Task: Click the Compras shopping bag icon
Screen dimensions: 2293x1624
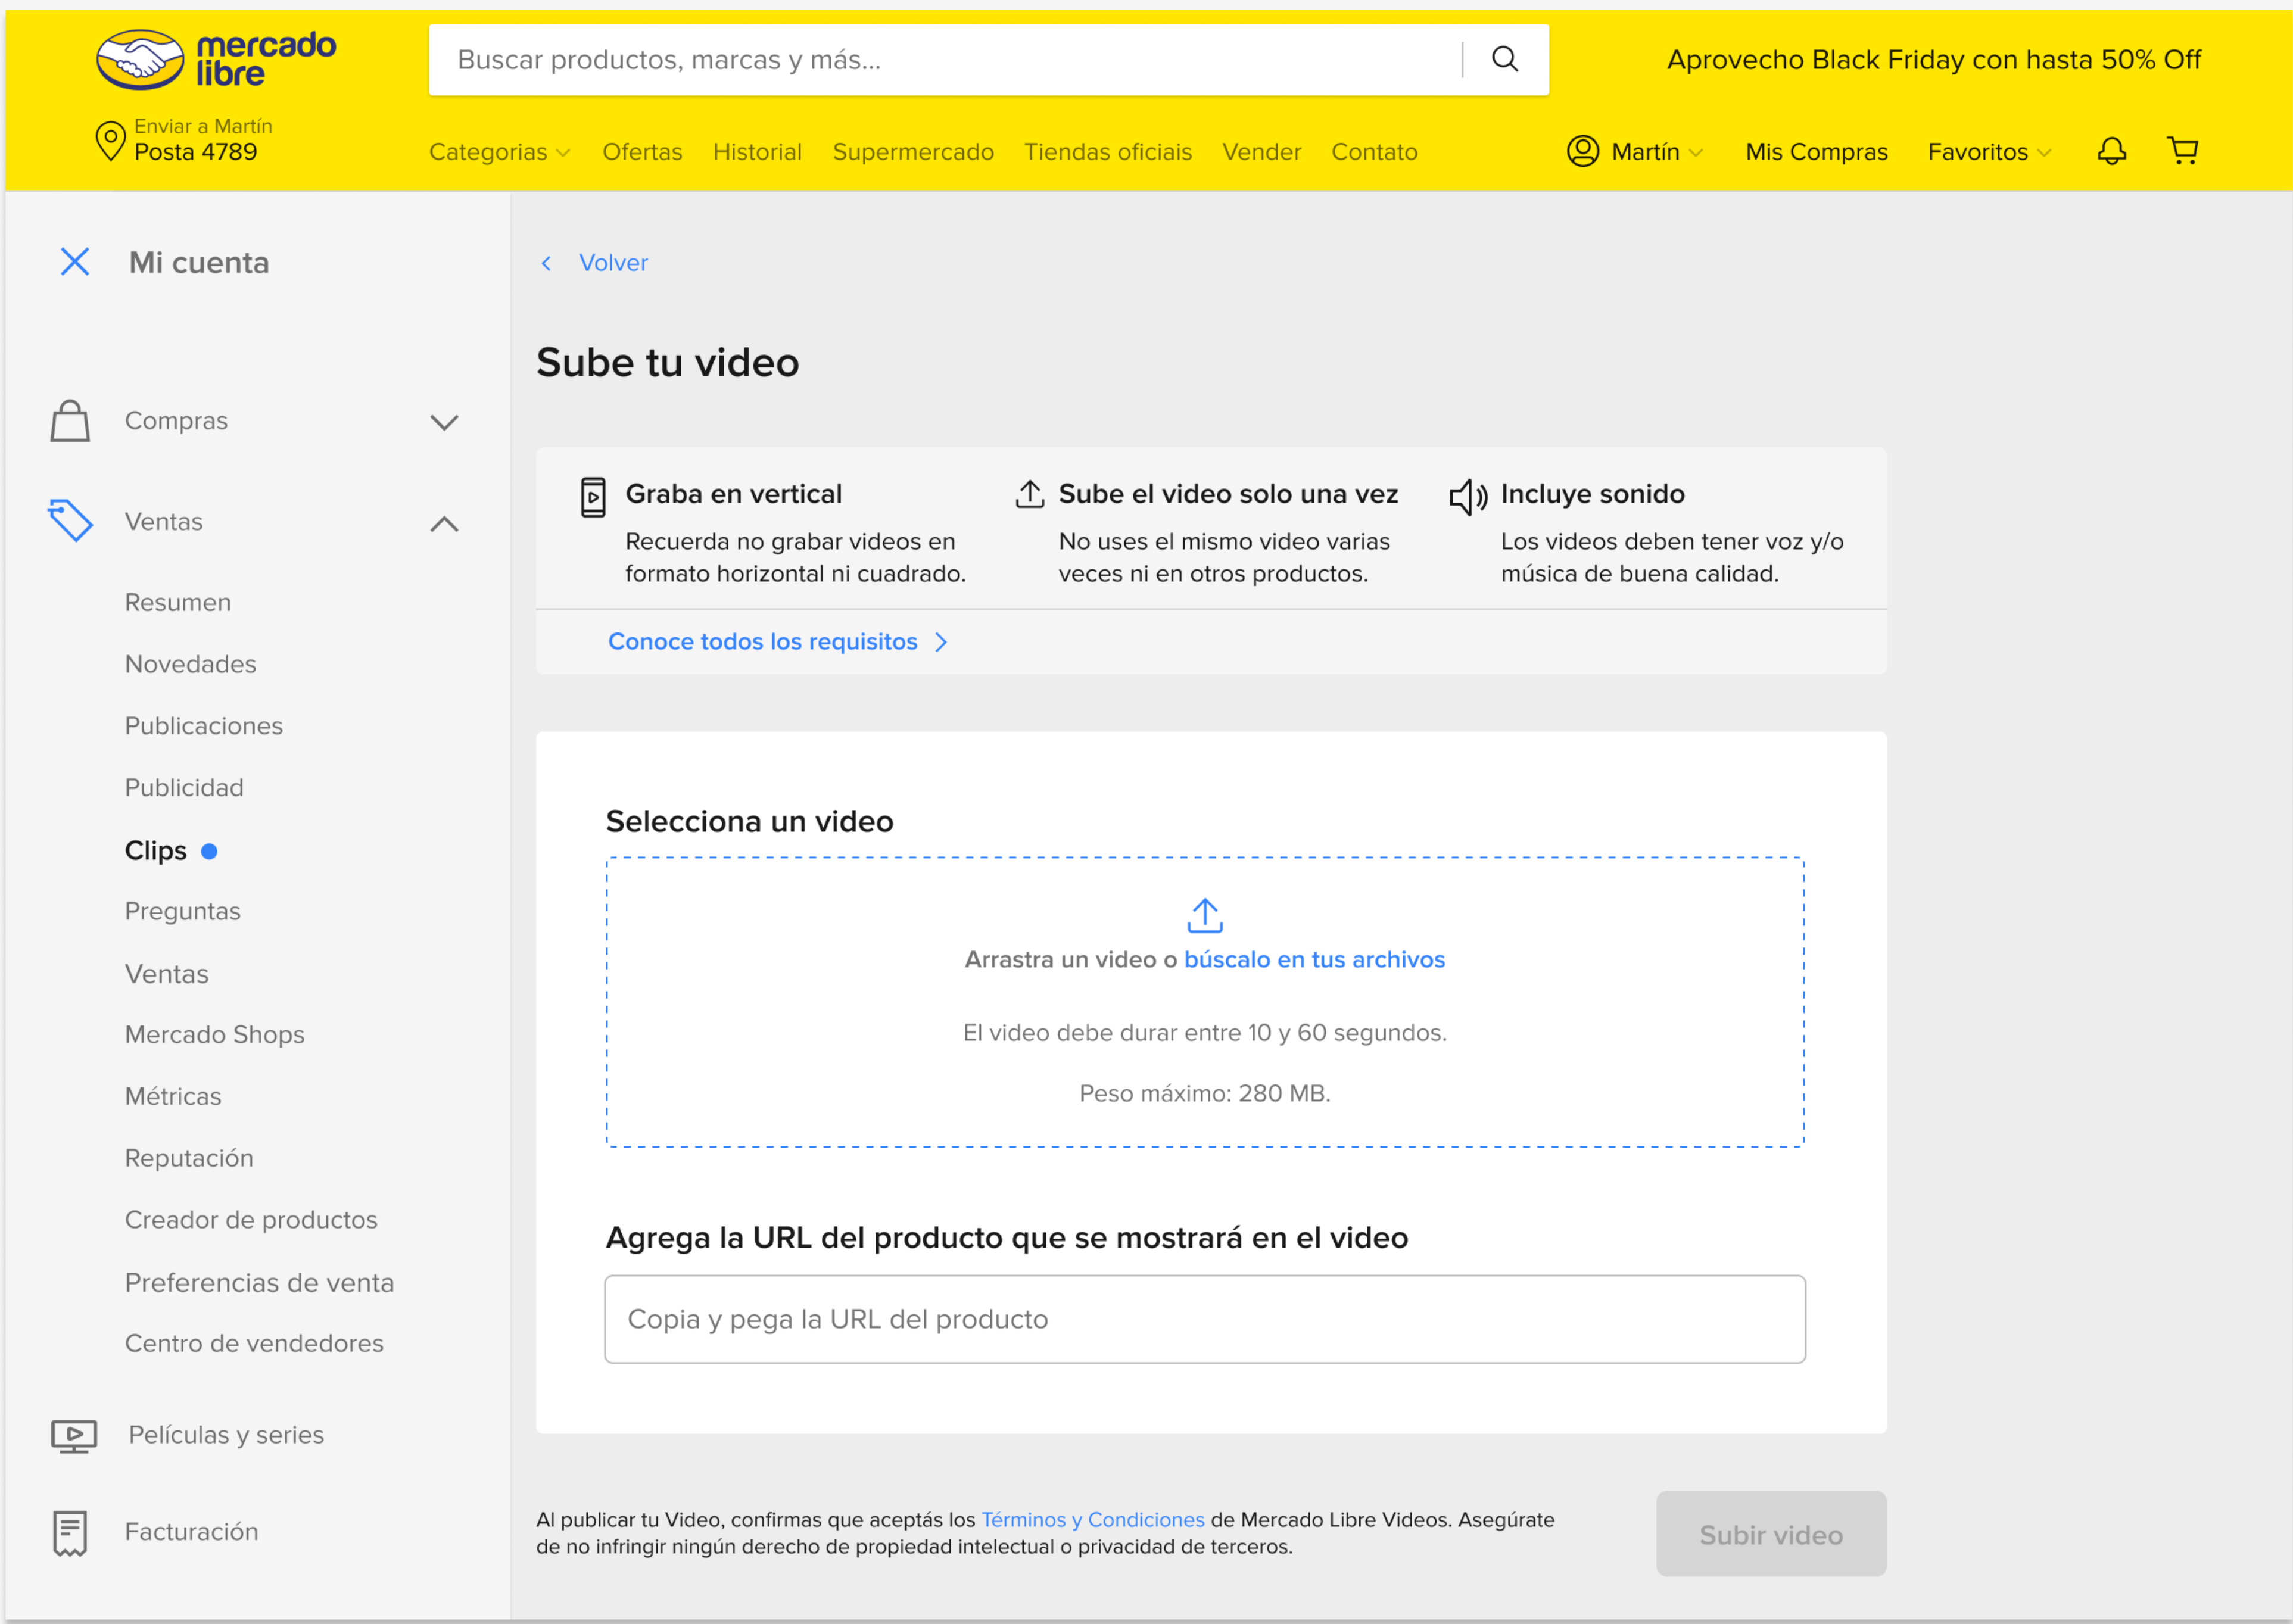Action: pos(70,421)
